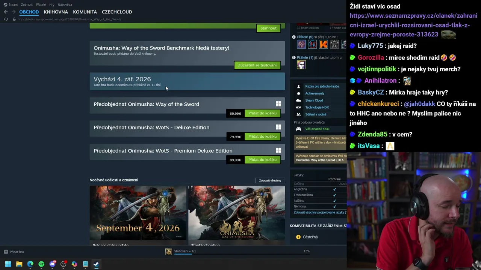Open the Zobrazit menu
The height and width of the screenshot is (270, 481).
click(x=27, y=4)
